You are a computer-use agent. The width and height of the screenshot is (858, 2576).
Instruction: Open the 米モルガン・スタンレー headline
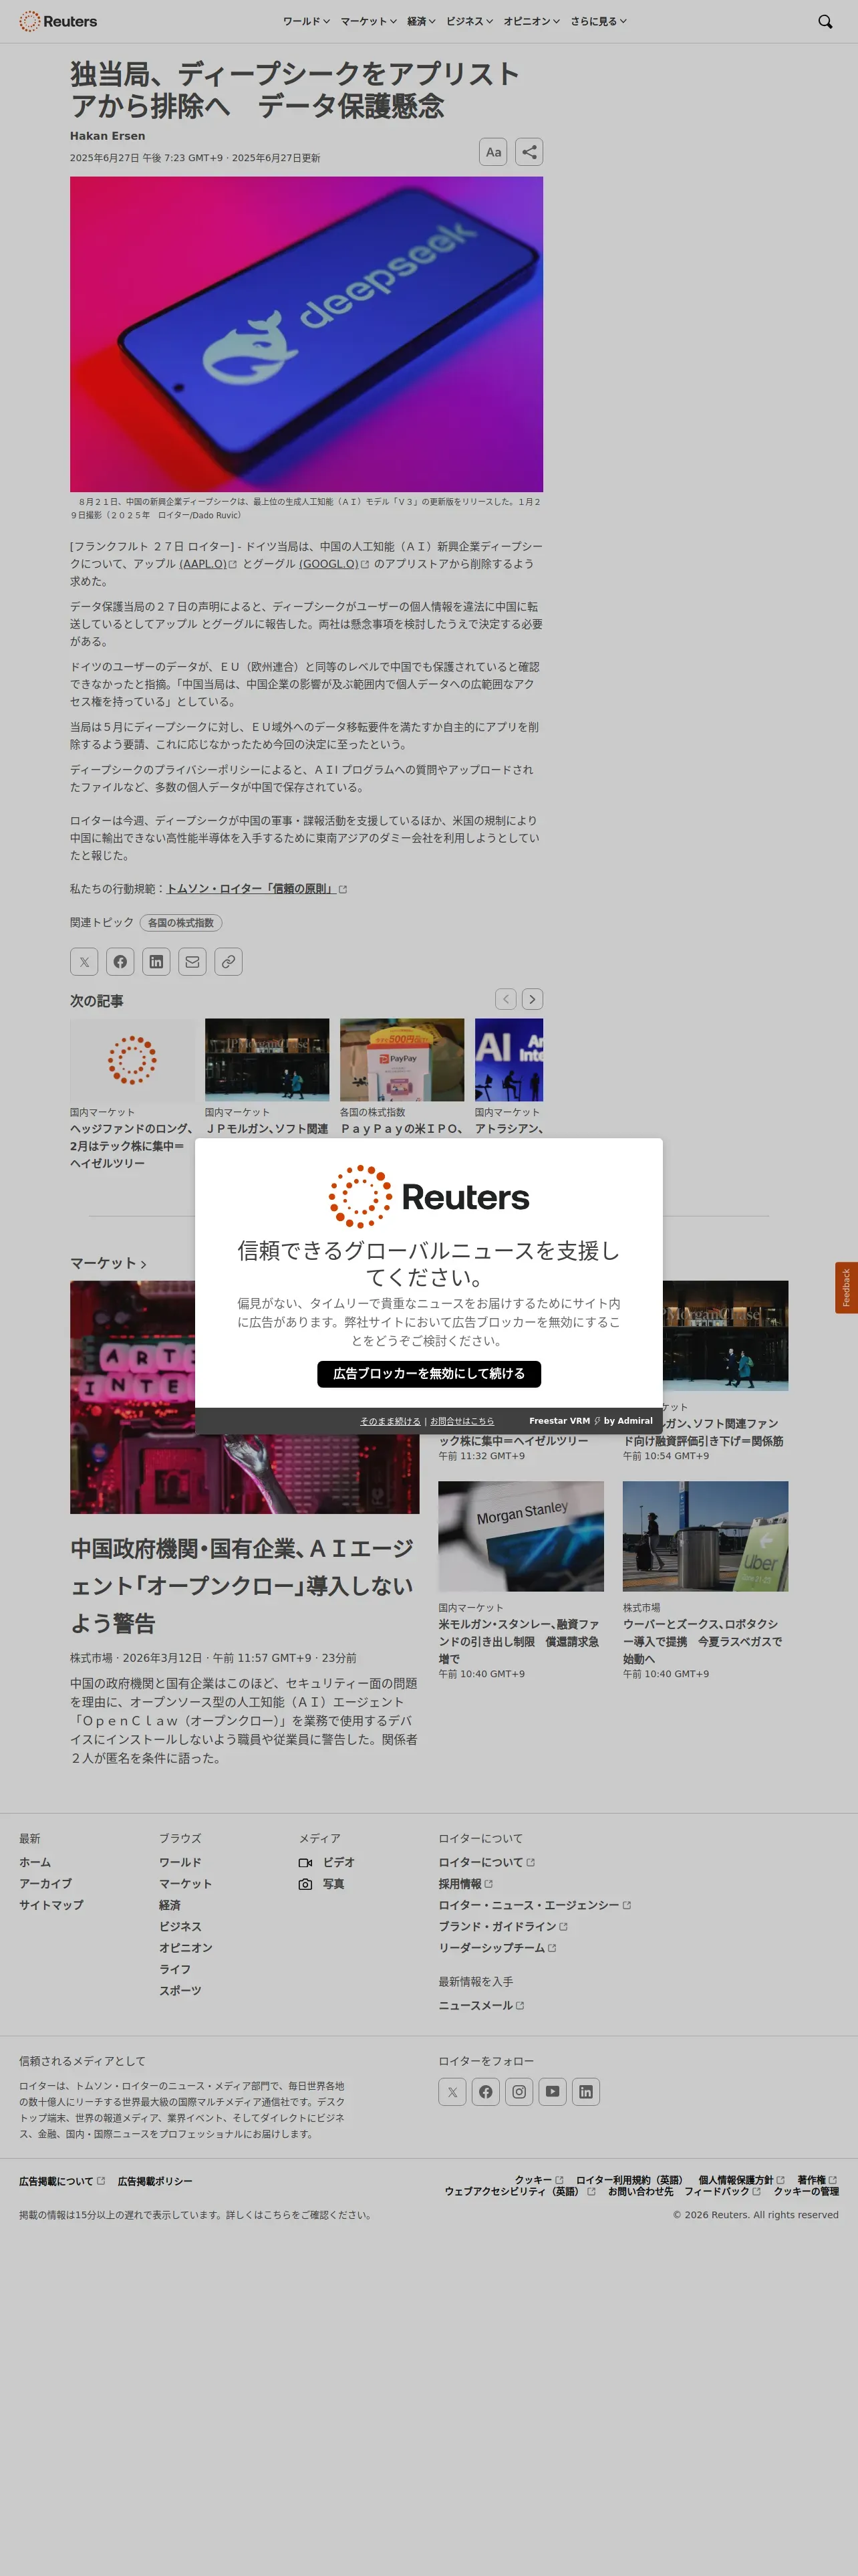tap(519, 1642)
